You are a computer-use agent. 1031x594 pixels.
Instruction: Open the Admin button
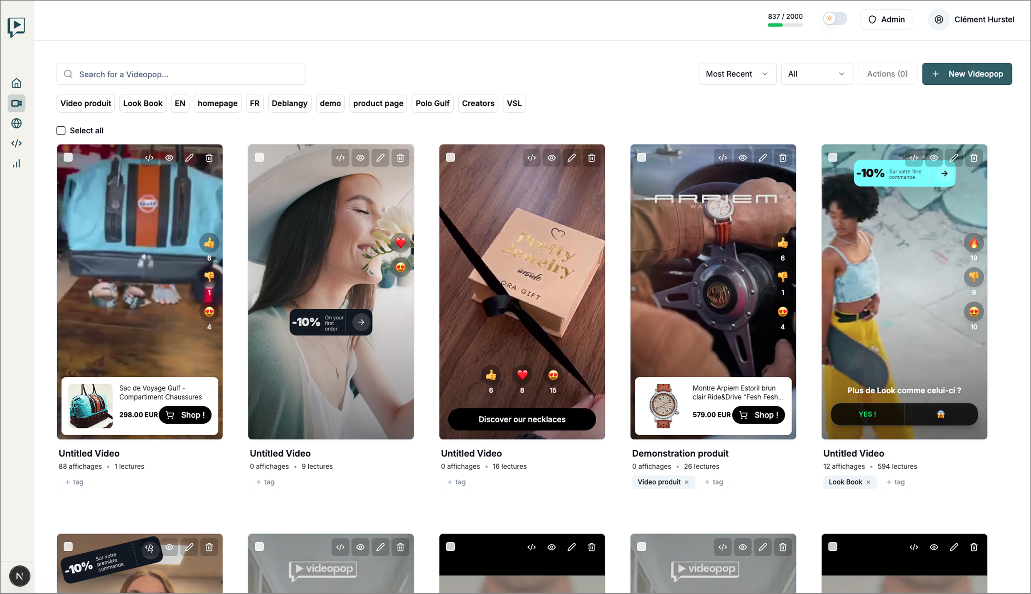coord(886,20)
